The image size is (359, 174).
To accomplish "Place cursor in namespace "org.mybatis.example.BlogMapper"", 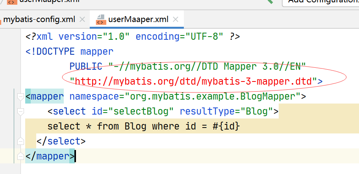I will click(213, 96).
